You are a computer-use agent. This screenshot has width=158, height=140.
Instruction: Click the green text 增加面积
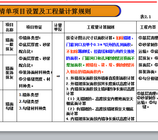coord(74,65)
